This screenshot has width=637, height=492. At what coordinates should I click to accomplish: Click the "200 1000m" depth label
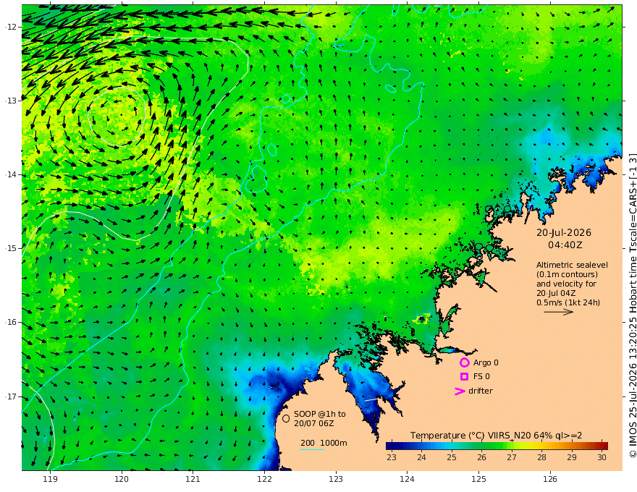tap(324, 443)
